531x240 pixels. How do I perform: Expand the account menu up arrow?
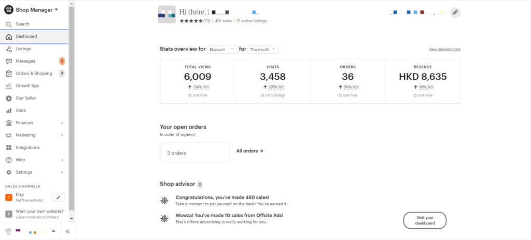click(53, 231)
